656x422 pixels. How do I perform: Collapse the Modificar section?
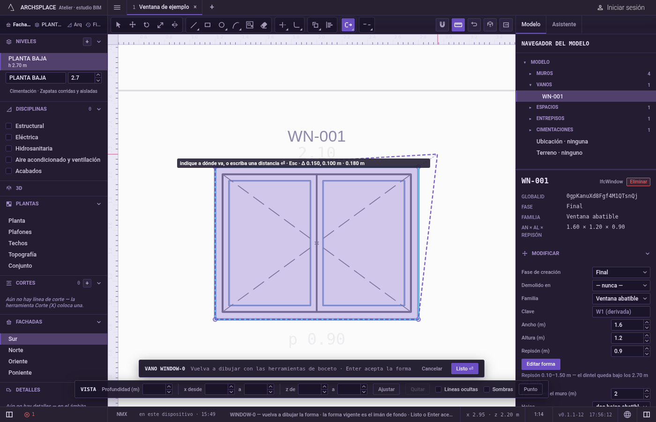648,254
